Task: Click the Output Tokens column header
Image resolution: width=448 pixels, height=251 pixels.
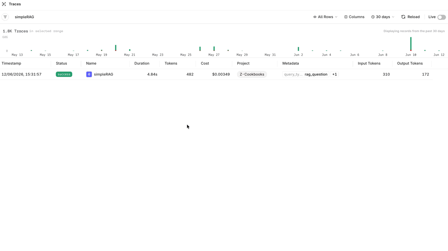Action: (410, 63)
